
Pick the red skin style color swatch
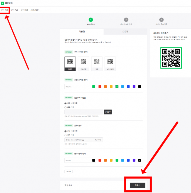pos(100,87)
